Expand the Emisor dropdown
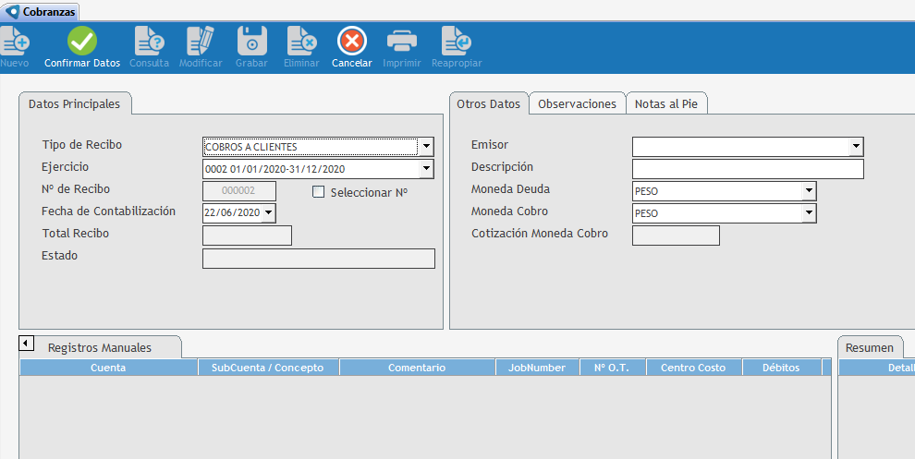915x459 pixels. (856, 147)
